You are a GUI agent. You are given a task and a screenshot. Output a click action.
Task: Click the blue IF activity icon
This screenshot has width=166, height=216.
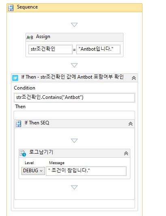point(15,78)
